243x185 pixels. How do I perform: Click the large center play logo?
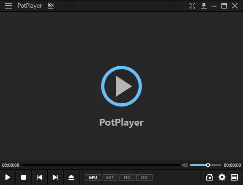[121, 86]
